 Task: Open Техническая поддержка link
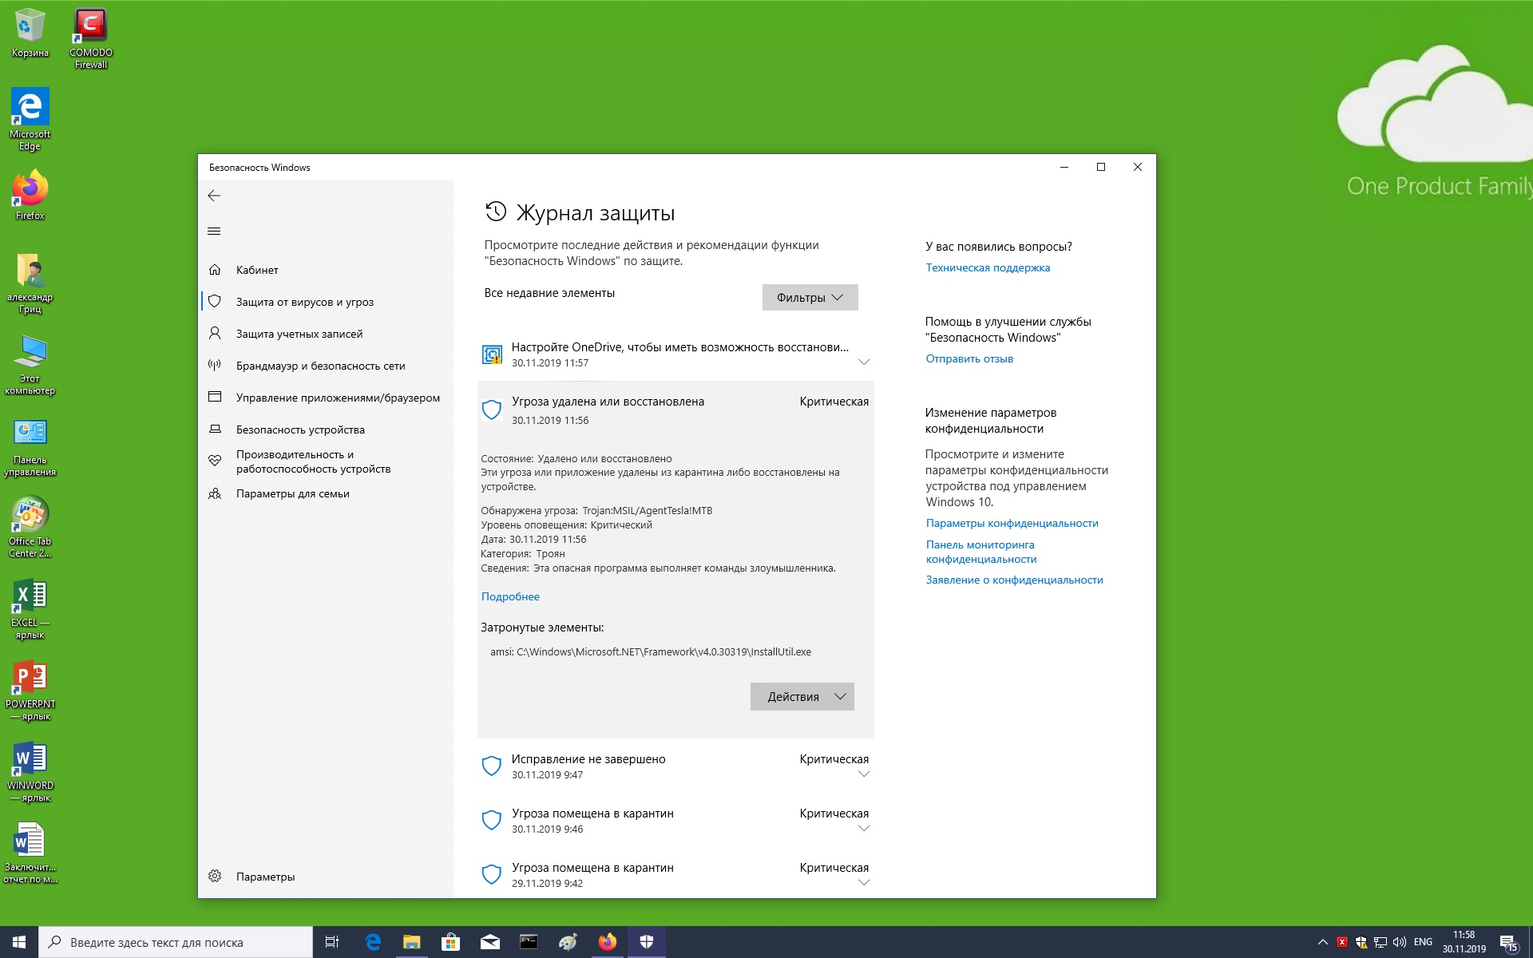coord(988,268)
